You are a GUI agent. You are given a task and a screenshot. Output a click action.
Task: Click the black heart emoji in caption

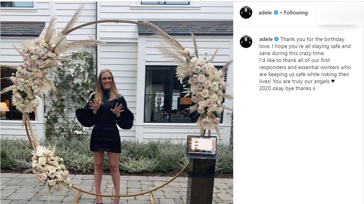click(332, 81)
